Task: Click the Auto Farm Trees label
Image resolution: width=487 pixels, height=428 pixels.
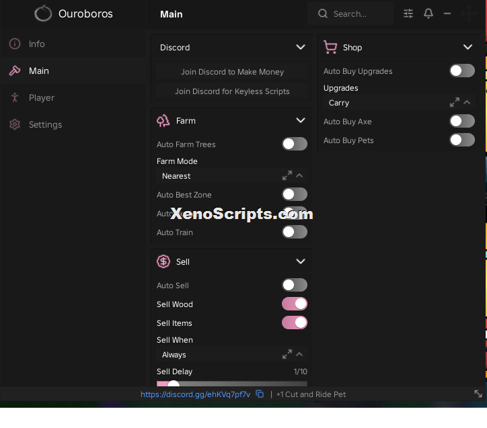Action: [186, 144]
